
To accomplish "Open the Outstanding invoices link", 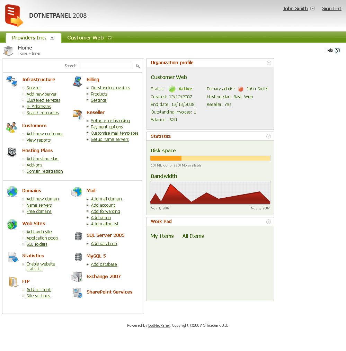I will 110,88.
